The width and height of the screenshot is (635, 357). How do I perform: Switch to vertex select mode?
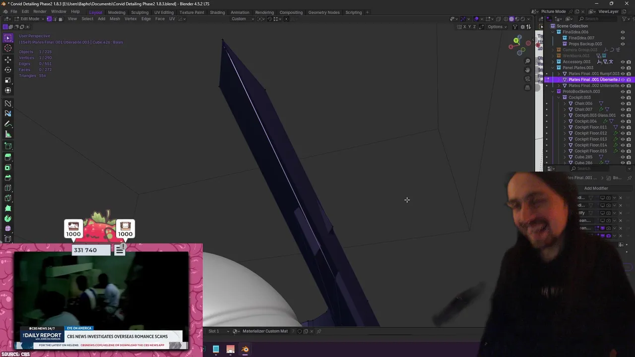click(49, 19)
